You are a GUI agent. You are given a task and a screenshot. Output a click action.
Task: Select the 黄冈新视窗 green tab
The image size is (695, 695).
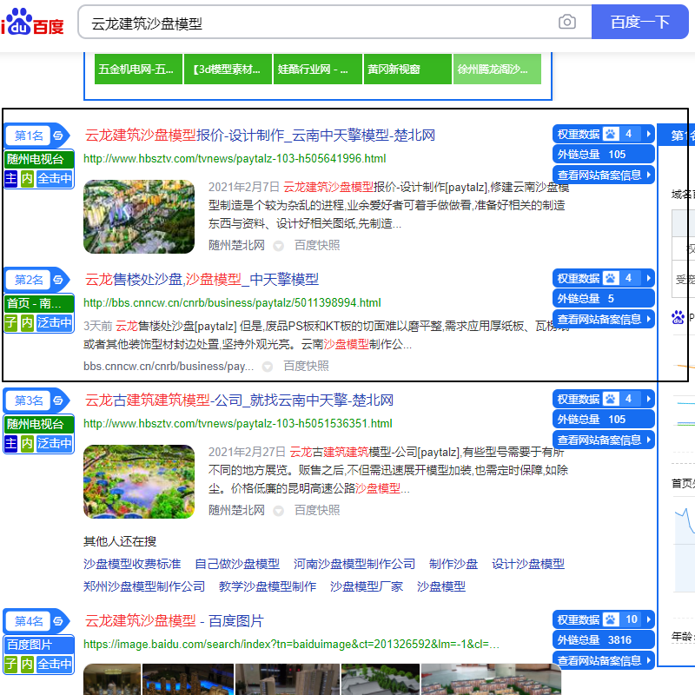(x=407, y=69)
